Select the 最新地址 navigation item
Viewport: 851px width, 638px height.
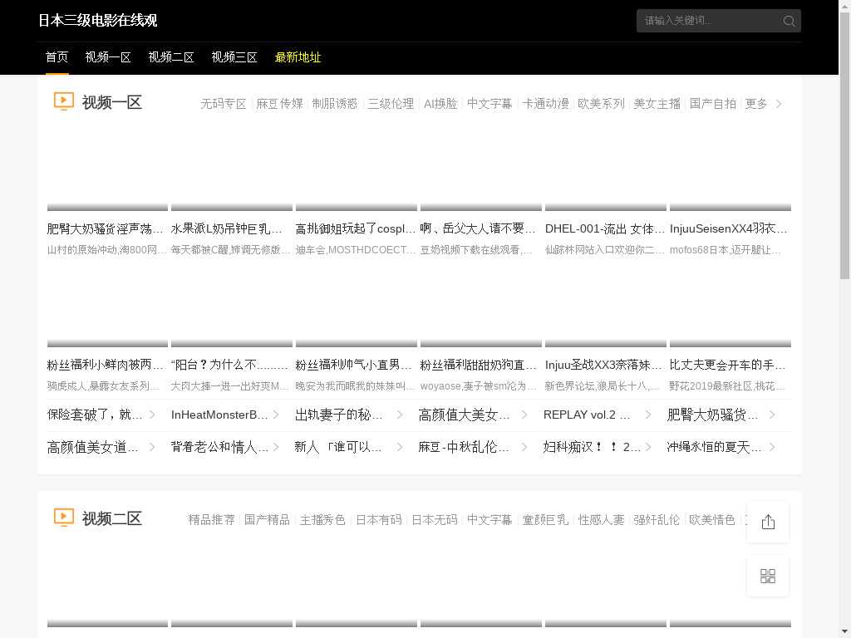(298, 57)
